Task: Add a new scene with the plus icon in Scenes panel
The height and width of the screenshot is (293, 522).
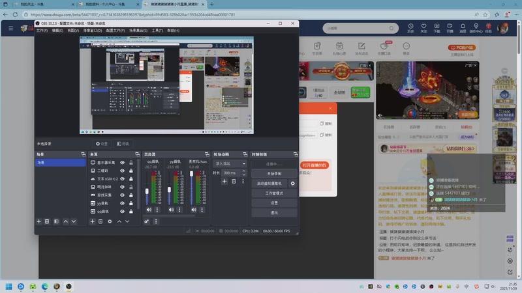Action: [x=38, y=221]
